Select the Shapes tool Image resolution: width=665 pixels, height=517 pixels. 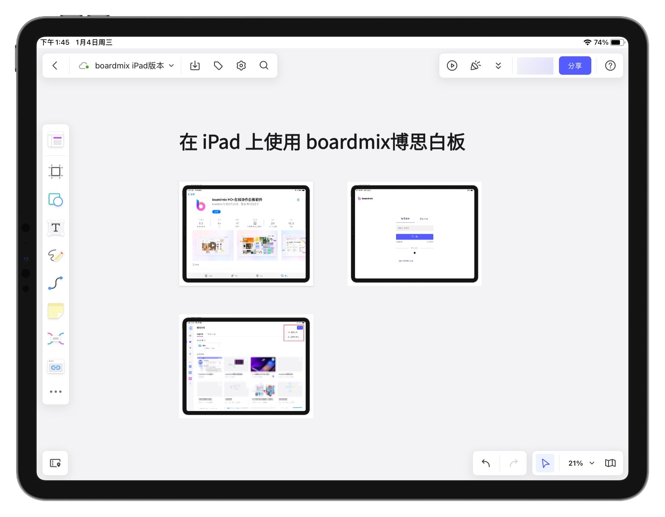point(55,200)
